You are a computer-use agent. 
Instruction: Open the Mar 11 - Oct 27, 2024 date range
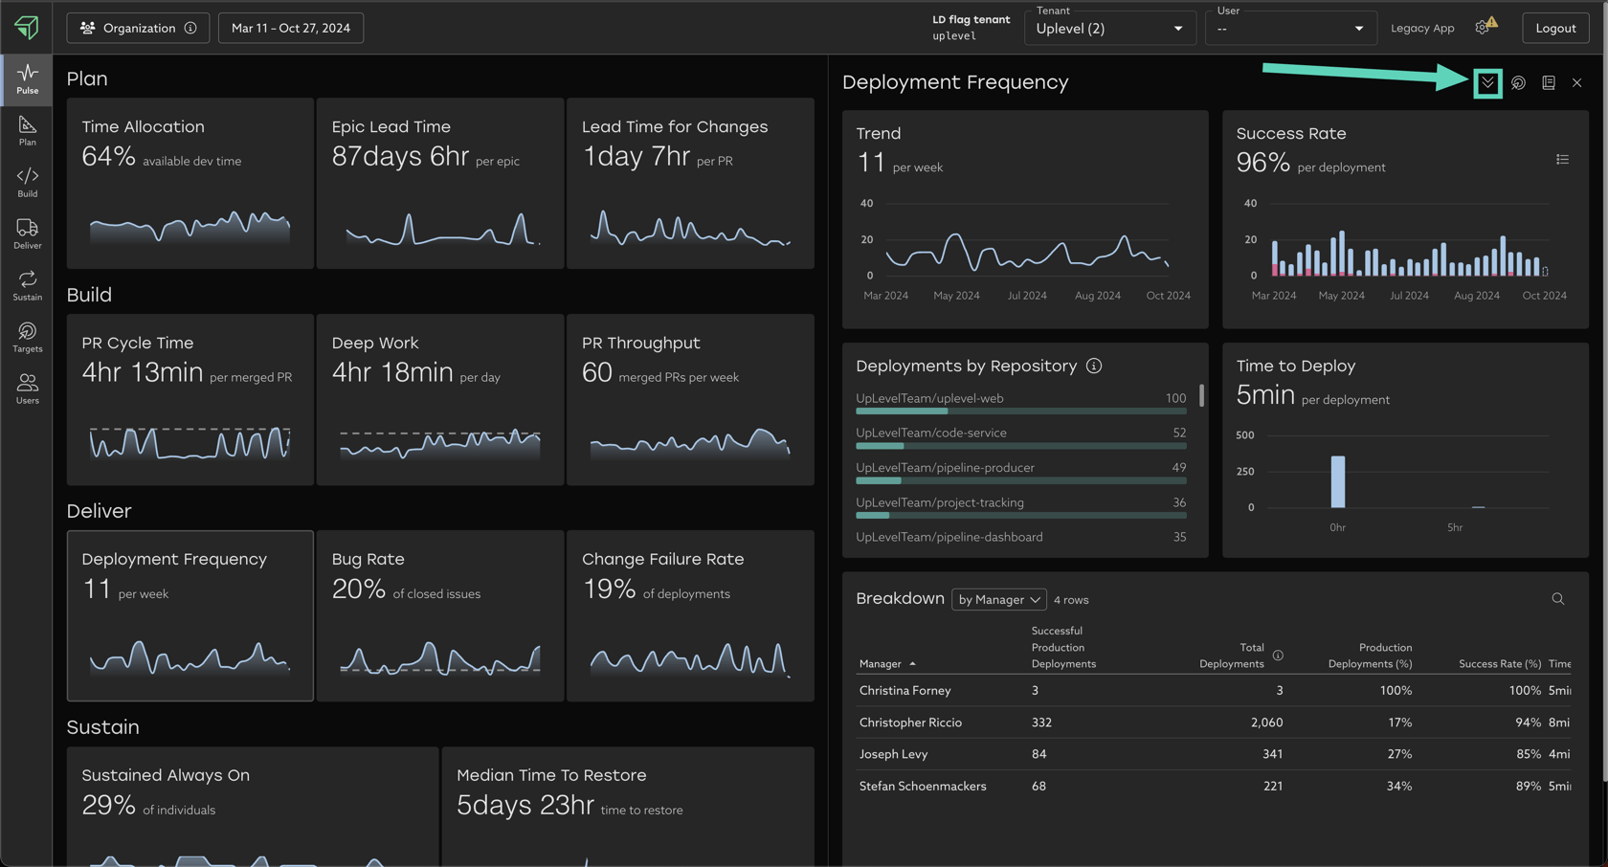tap(291, 28)
